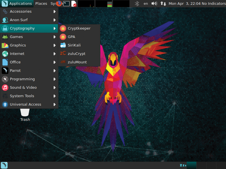The image size is (226, 169).
Task: Open the Places menu
Action: coord(41,3)
